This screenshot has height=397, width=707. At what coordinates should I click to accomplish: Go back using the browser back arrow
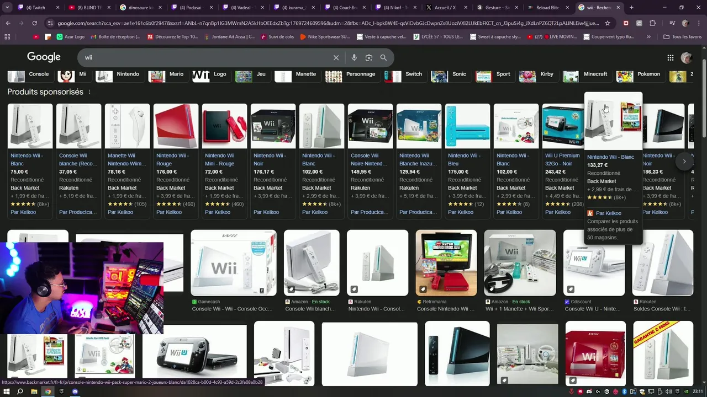8,23
